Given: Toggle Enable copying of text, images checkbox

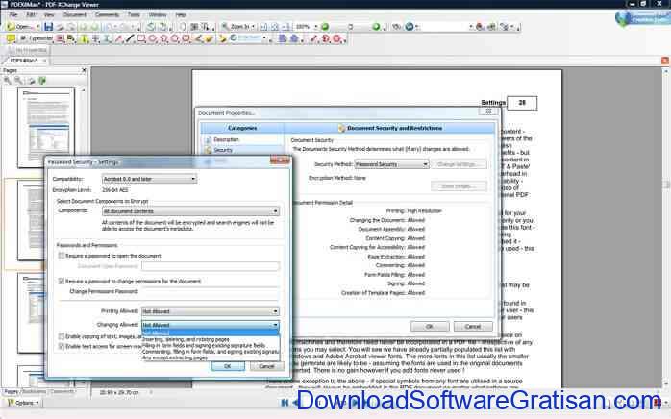Looking at the screenshot, I should (62, 336).
